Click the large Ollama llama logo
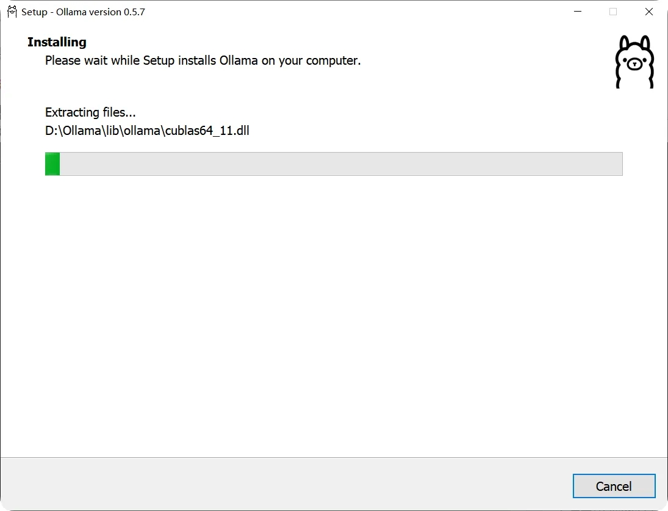 pos(634,62)
